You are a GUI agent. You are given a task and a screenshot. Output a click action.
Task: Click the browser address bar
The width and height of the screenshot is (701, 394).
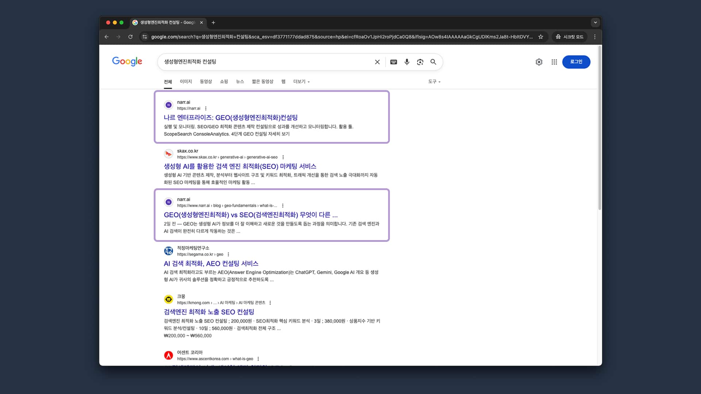point(329,37)
